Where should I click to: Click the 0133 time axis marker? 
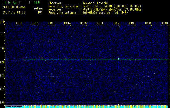(51, 23)
